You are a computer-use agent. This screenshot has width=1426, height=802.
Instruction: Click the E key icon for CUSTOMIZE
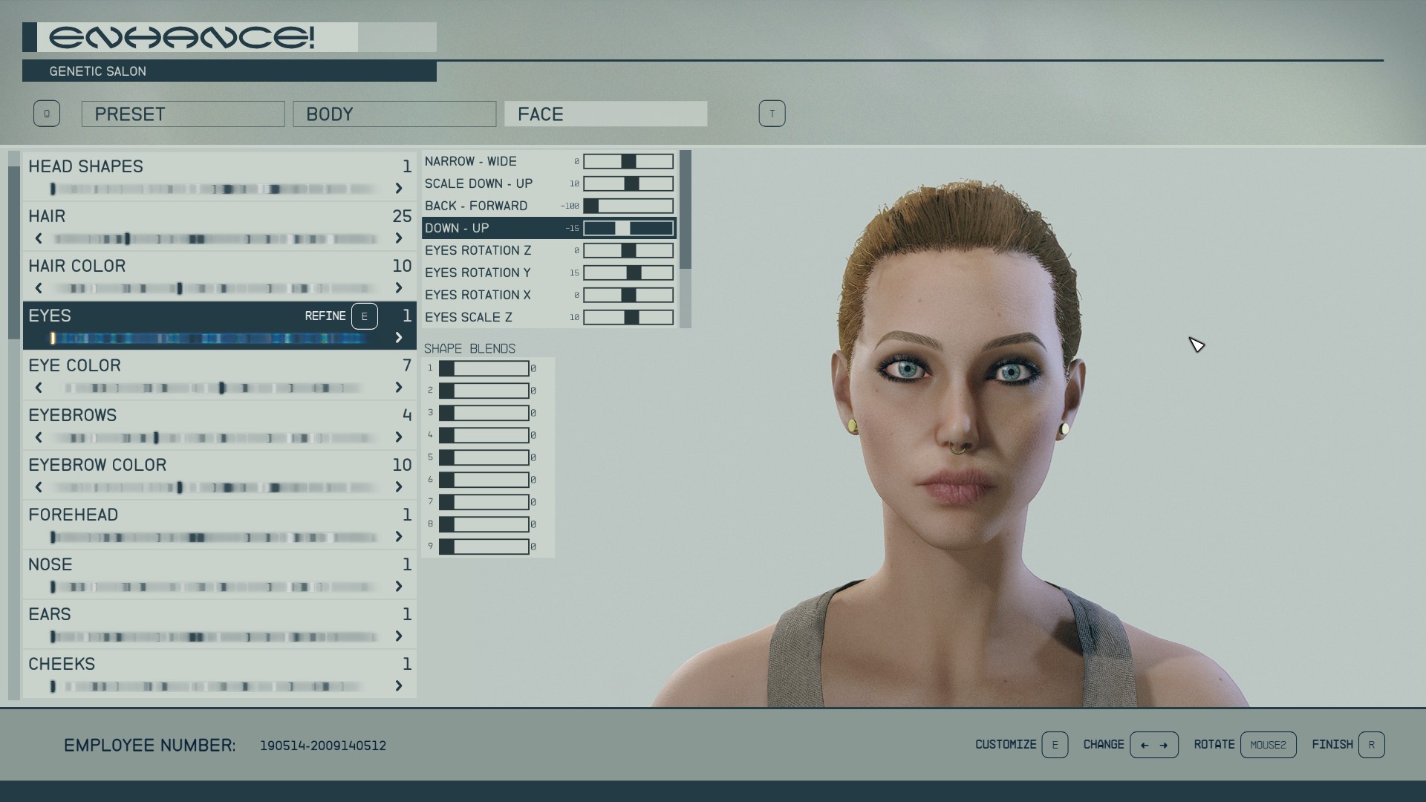coord(1054,745)
